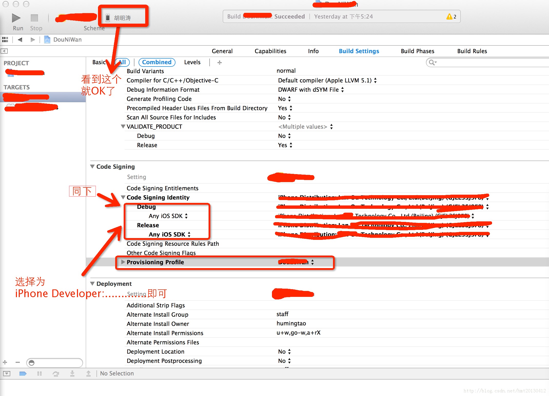Screen dimensions: 549x396
Task: Select the Build Variants row
Action: tap(337, 71)
